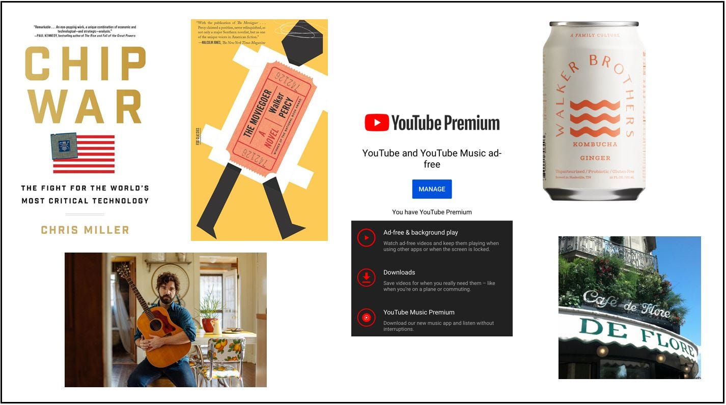Click the orange wave logo on can
This screenshot has width=726, height=405.
595,118
